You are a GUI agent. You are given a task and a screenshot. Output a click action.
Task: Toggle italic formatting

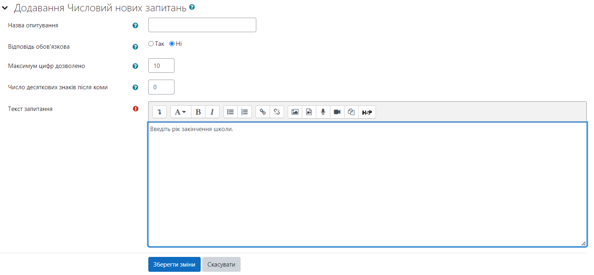pos(212,112)
